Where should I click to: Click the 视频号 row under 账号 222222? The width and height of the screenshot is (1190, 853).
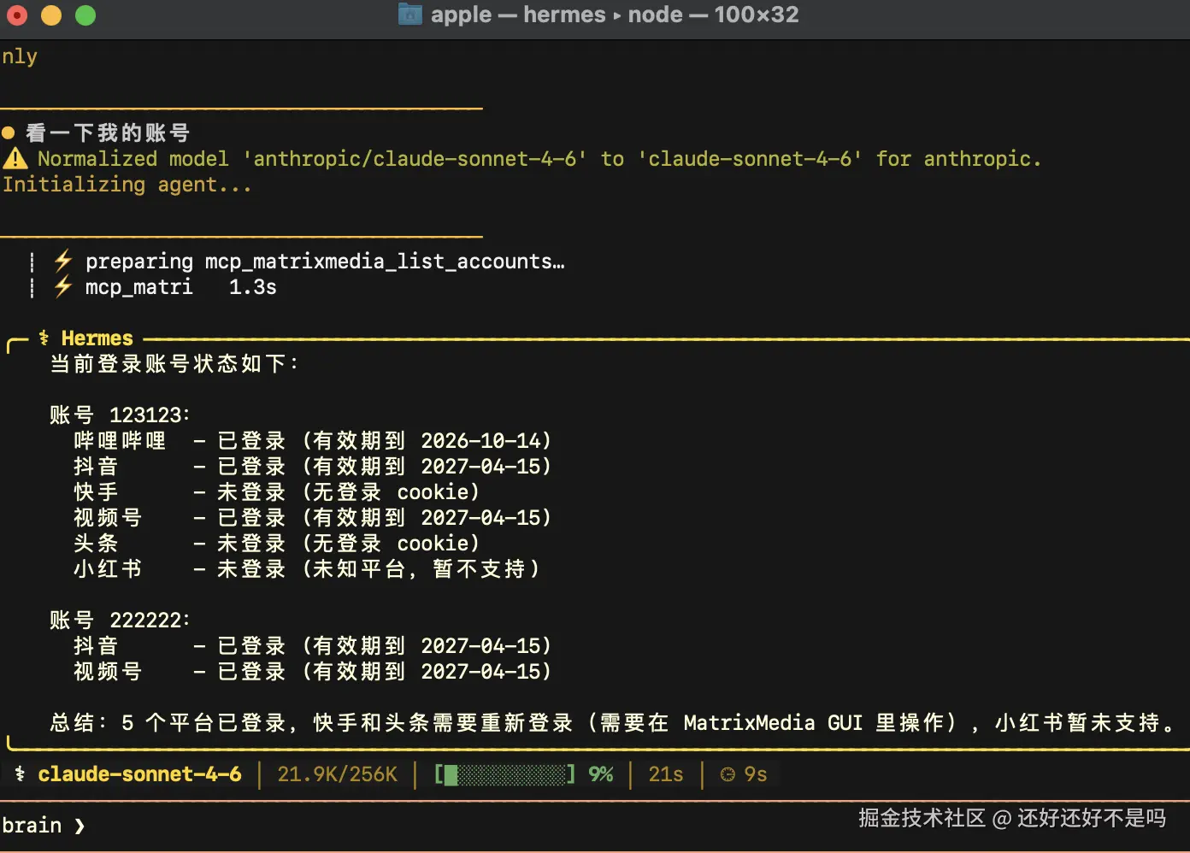(x=313, y=671)
